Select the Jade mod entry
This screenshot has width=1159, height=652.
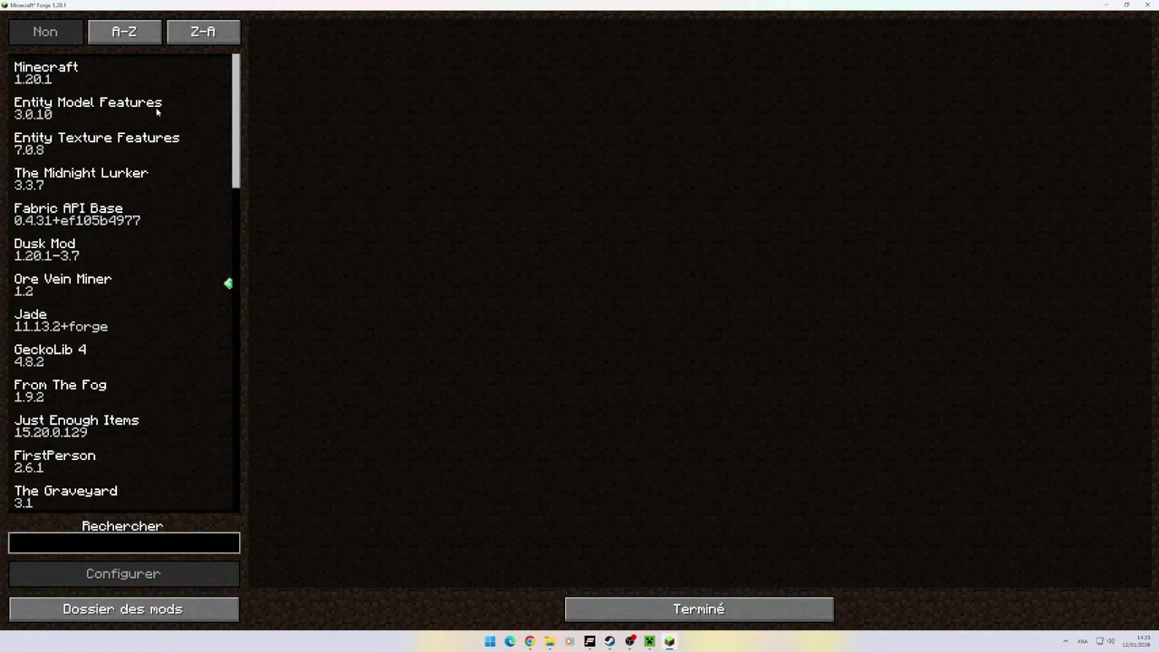click(120, 320)
